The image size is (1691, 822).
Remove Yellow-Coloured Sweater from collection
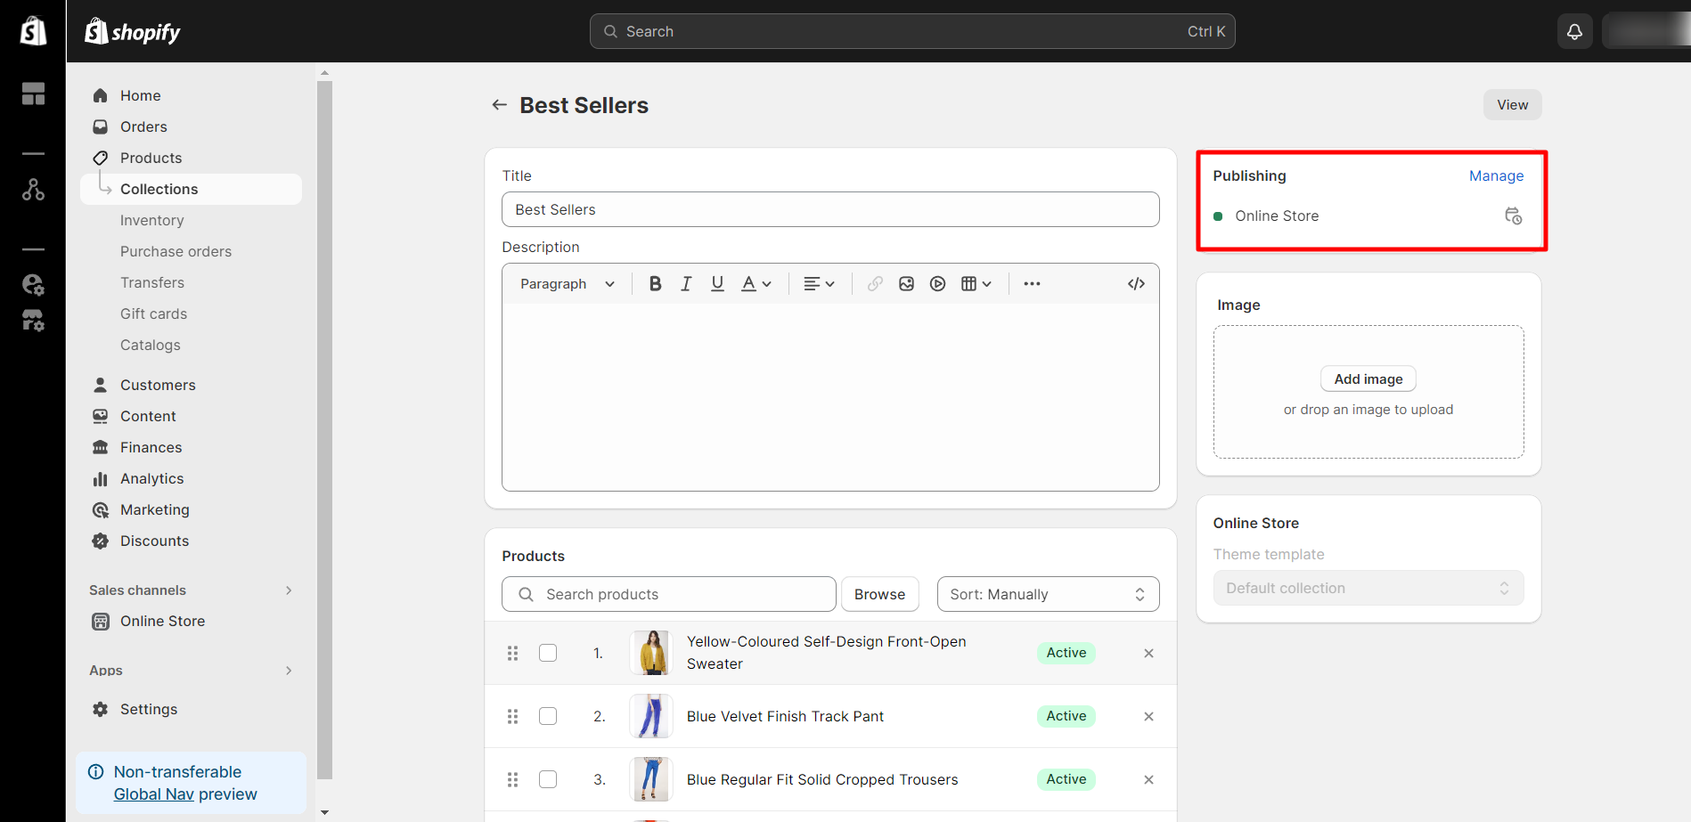pyautogui.click(x=1148, y=653)
